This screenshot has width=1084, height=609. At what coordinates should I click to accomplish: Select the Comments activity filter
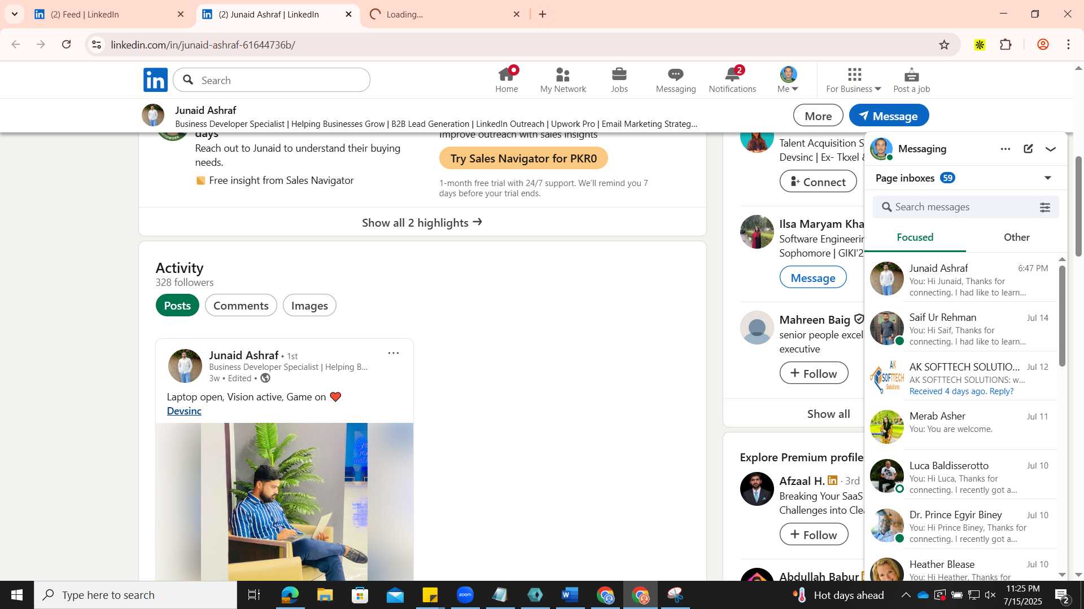241,306
